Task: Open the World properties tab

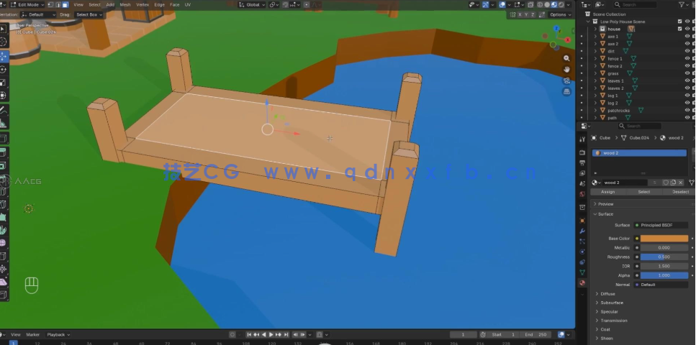Action: coord(582,194)
